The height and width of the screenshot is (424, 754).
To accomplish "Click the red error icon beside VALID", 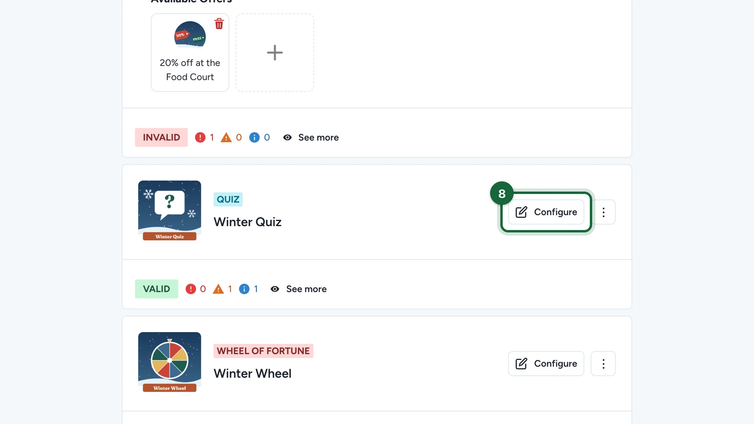I will point(190,289).
